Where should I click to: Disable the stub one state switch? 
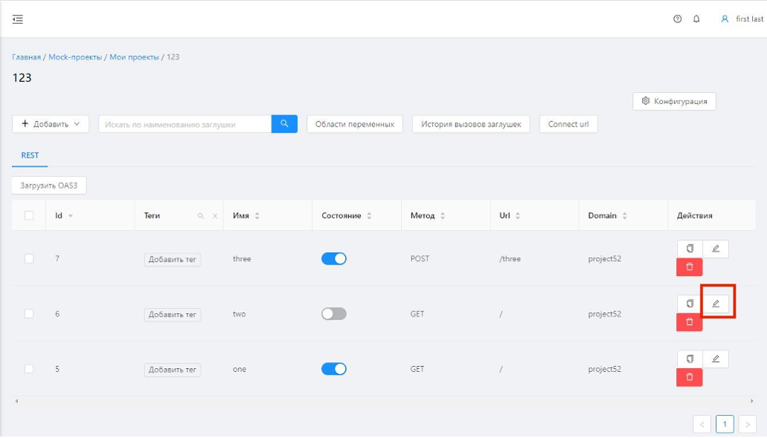point(334,369)
